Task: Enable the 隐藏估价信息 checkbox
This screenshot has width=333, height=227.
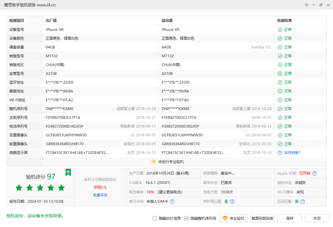Action: click(x=155, y=218)
